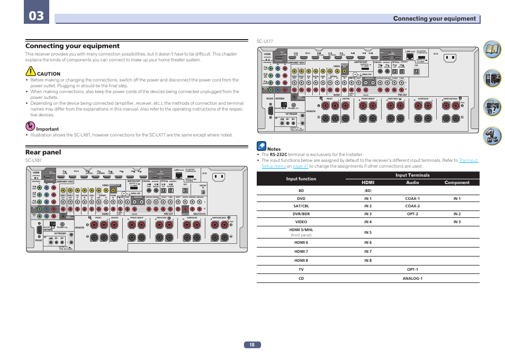Click the 'DVR/BDR' row label
This screenshot has width=505, height=357.
click(x=301, y=214)
